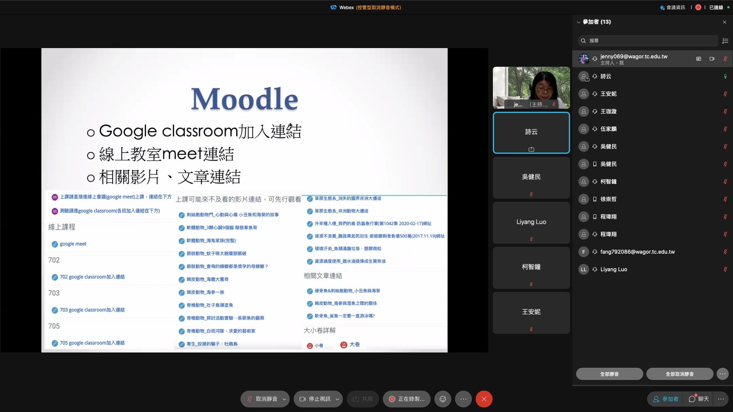Click the recording indicator icon in title bar
Image resolution: width=733 pixels, height=412 pixels.
point(698,7)
